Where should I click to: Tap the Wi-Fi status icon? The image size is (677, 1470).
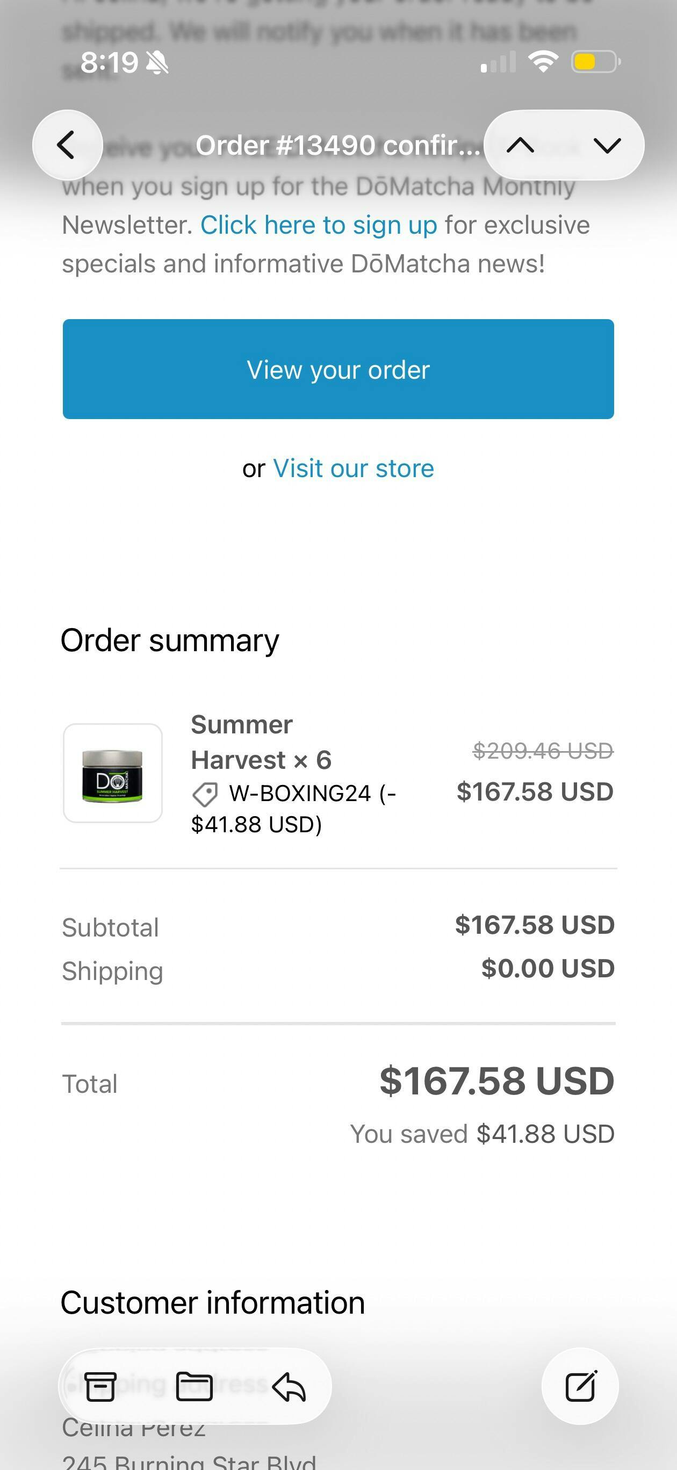click(543, 62)
